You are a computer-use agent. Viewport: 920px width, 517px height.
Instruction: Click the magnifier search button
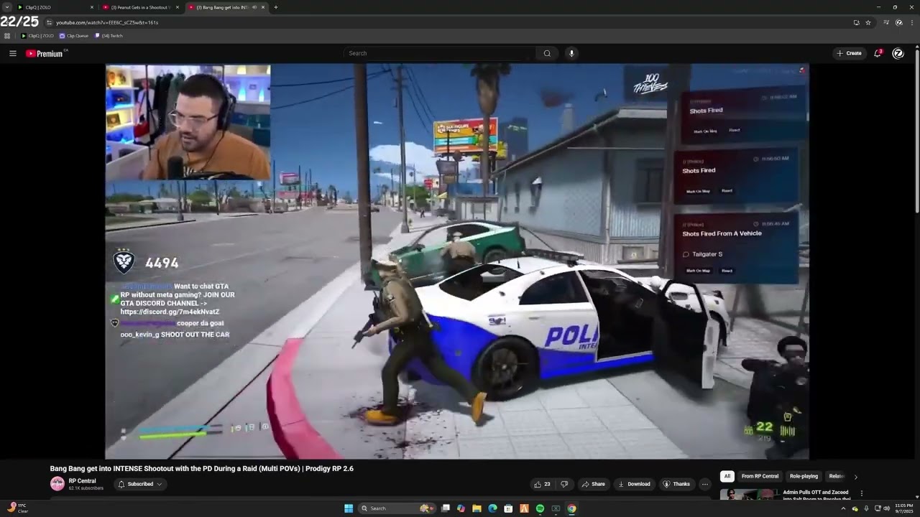(547, 53)
